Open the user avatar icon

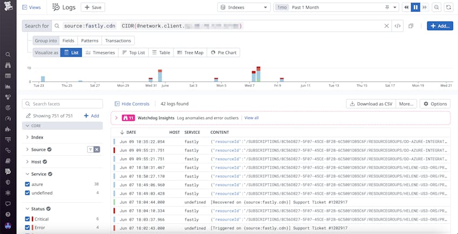8,225
